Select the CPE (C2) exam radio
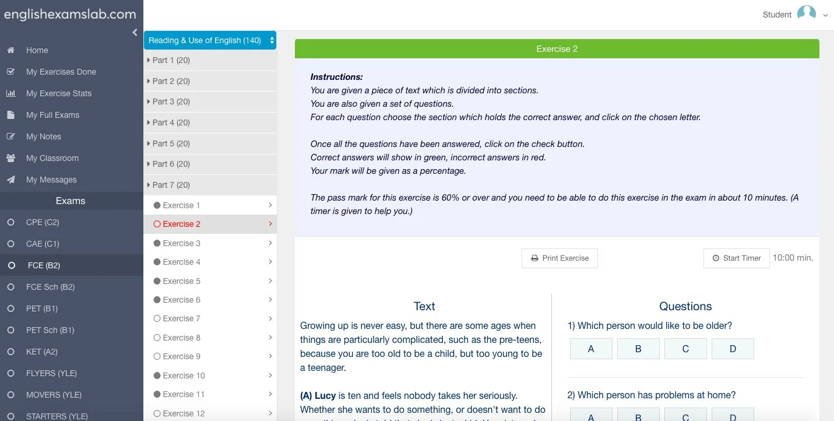 10,223
